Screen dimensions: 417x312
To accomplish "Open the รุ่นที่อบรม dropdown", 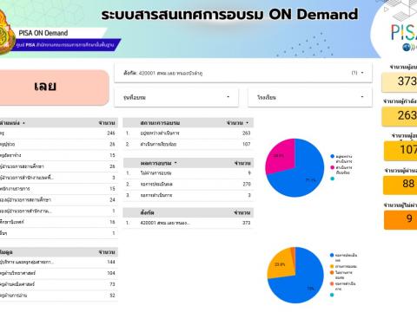I will (x=176, y=97).
